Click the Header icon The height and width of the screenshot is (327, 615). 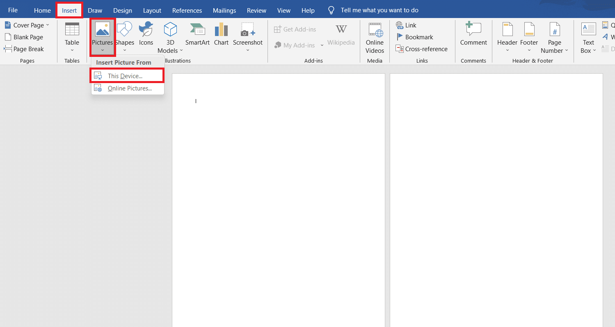tap(508, 29)
